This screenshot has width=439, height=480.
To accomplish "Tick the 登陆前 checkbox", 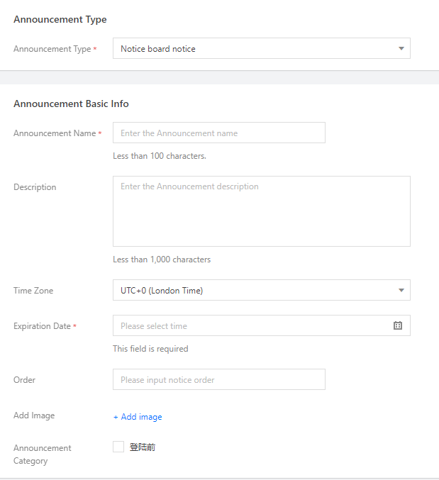I will coord(118,447).
